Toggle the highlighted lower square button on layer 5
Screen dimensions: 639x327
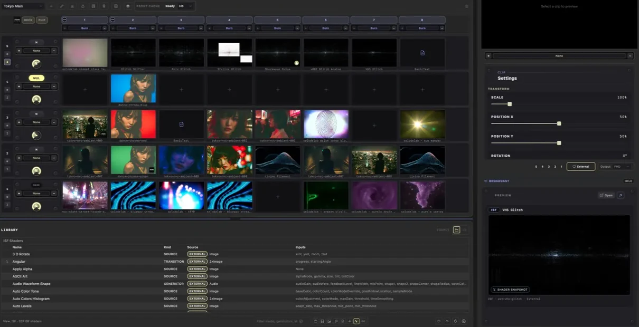[x=7, y=62]
